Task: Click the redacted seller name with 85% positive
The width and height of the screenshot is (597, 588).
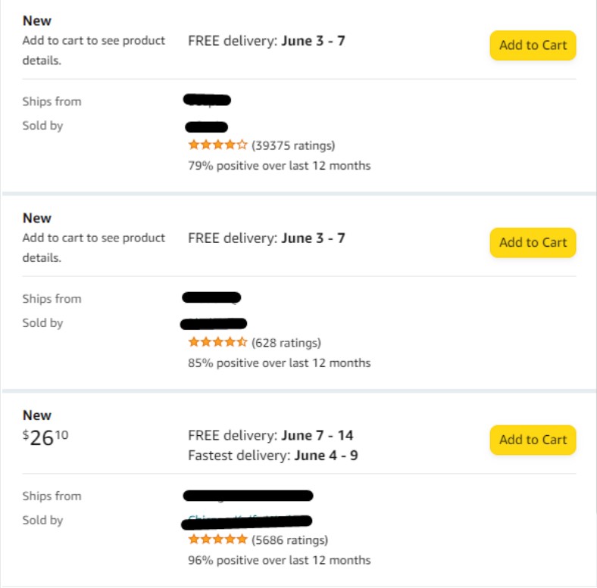Action: (214, 324)
